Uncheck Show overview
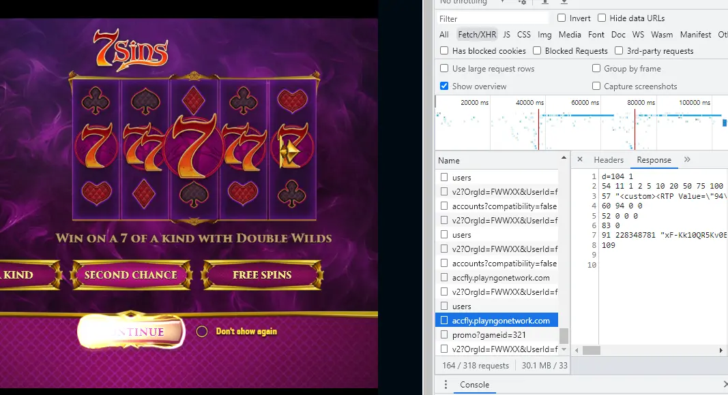Viewport: 728px width, 395px height. point(444,86)
